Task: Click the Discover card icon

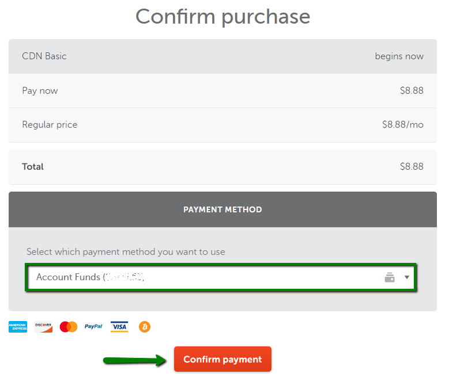Action: [x=43, y=327]
